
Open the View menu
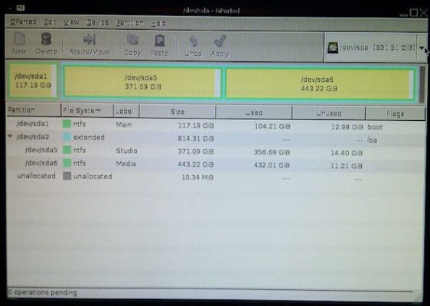[x=71, y=22]
